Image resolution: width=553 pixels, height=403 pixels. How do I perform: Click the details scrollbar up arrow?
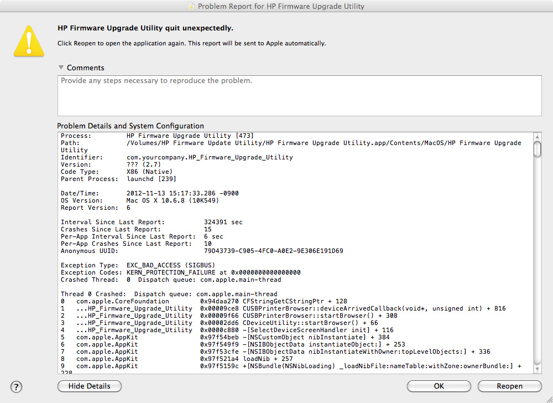click(x=537, y=137)
